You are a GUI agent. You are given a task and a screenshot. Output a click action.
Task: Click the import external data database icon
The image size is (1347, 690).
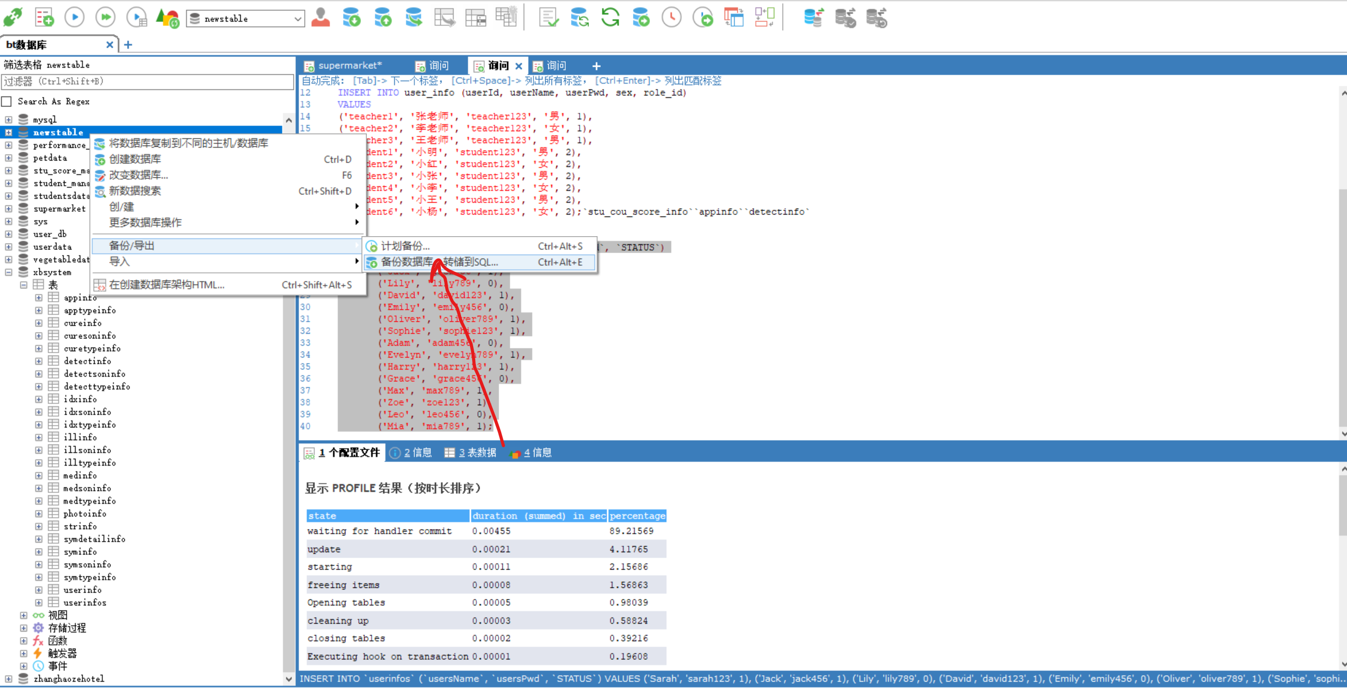351,17
